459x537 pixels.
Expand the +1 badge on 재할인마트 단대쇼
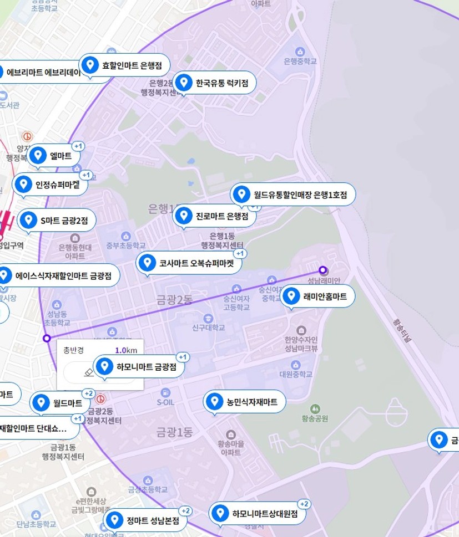(x=78, y=418)
